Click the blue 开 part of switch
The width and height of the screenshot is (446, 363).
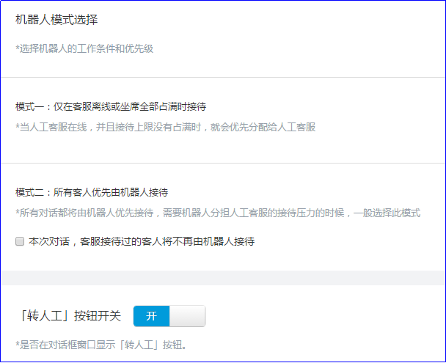coord(152,316)
